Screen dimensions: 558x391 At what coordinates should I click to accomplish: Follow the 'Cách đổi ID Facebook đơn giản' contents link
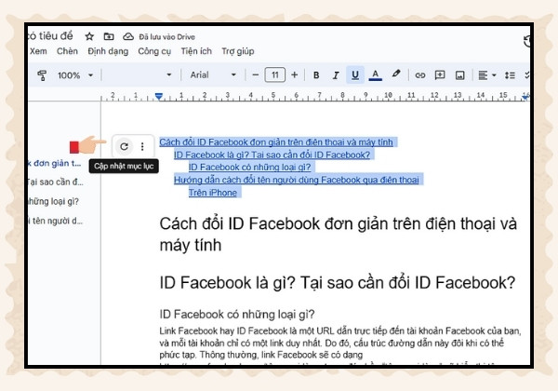click(276, 142)
